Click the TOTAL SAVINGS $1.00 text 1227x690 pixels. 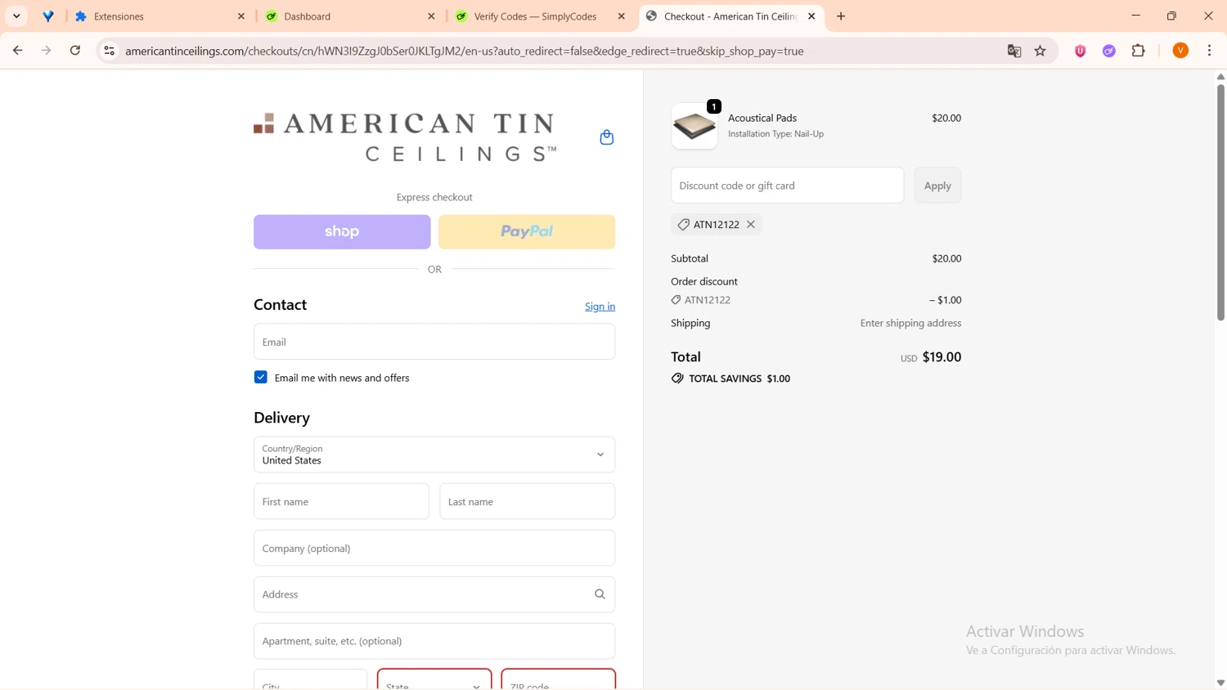pos(739,379)
